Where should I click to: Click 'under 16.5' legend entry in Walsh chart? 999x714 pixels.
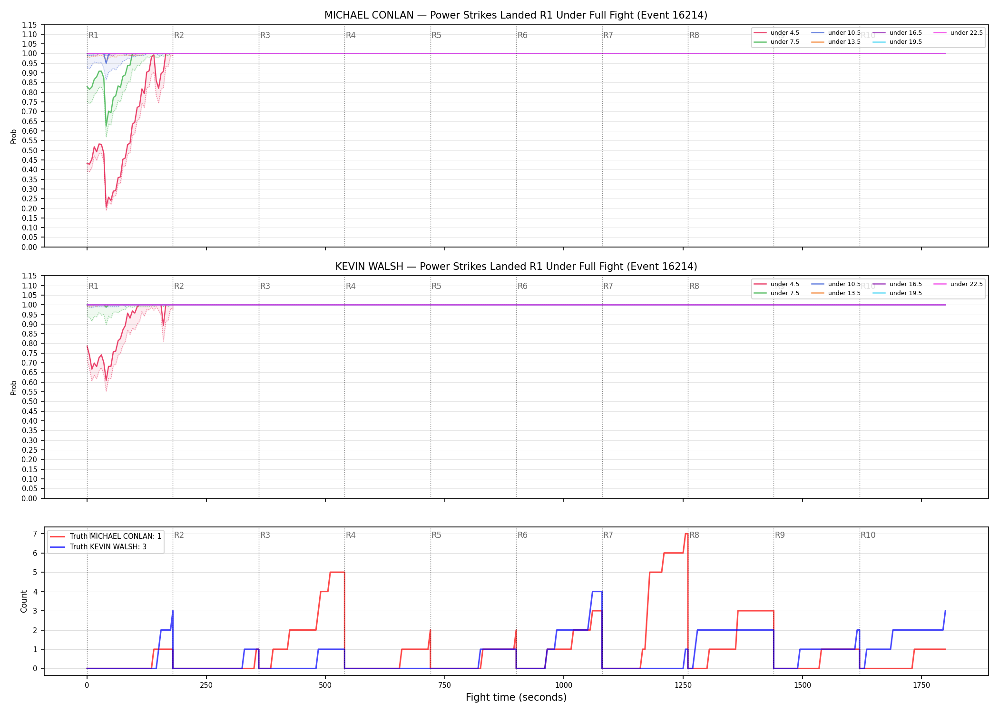click(897, 284)
